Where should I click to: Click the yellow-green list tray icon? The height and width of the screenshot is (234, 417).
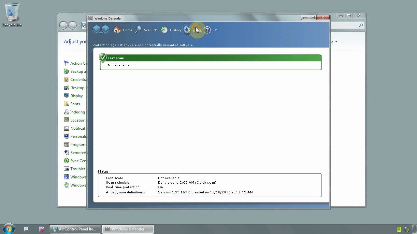point(399,229)
